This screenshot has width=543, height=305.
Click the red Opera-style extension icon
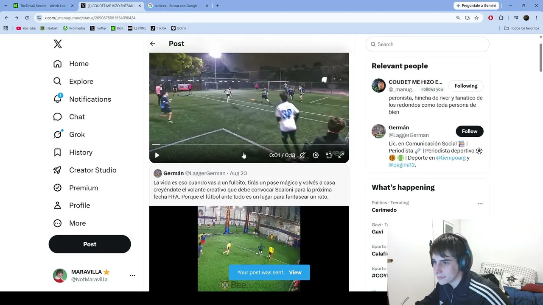(491, 18)
